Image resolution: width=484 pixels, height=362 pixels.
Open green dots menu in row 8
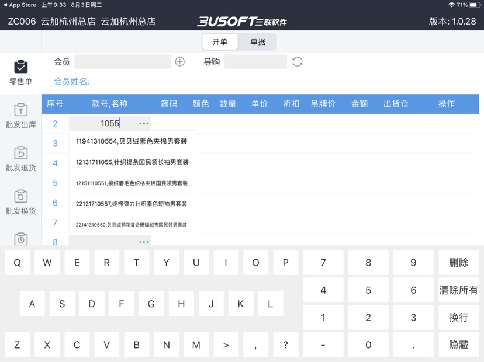coord(144,242)
